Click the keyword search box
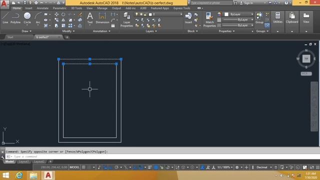 [x=211, y=3]
